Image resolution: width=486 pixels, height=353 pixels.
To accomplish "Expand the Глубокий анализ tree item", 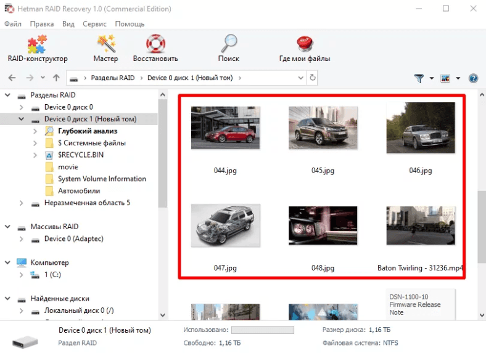I will [36, 131].
